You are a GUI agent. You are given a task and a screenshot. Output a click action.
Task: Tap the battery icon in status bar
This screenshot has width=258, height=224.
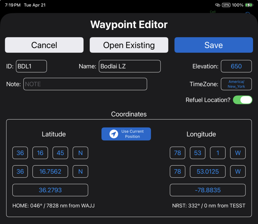249,5
